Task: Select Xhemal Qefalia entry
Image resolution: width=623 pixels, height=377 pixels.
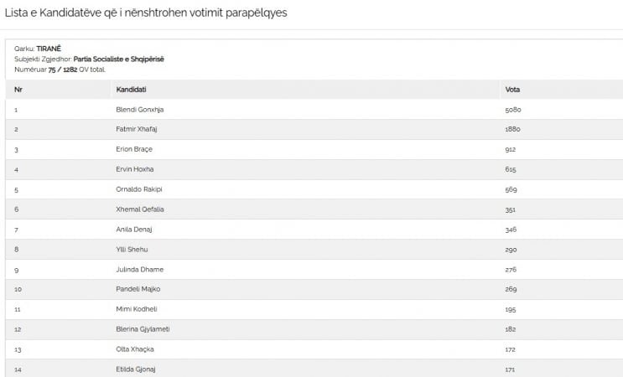Action: [140, 209]
